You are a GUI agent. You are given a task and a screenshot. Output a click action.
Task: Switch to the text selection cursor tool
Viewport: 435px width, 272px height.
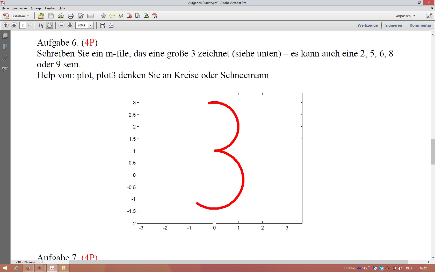pos(41,25)
